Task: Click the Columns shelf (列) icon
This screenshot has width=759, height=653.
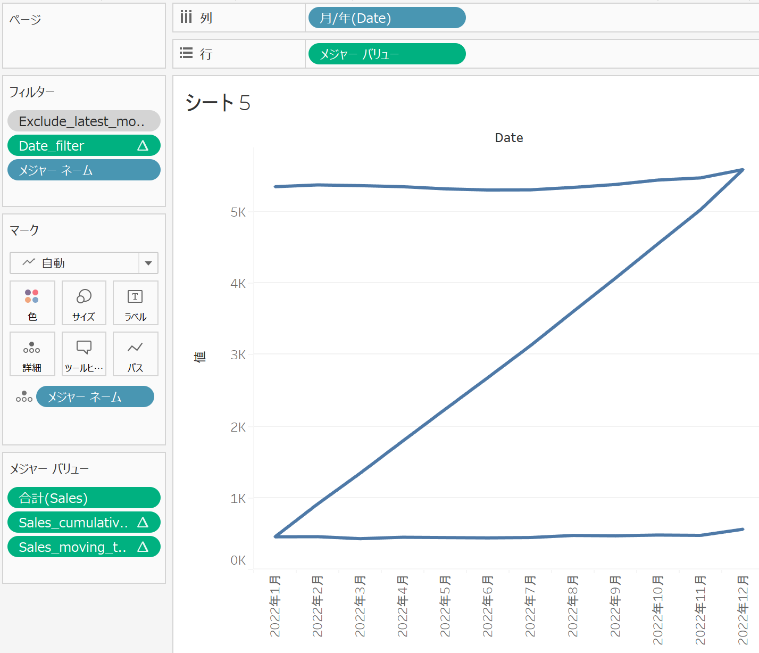Action: (x=186, y=17)
